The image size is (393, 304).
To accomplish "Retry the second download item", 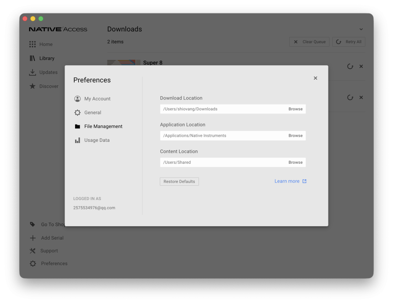I will tap(350, 97).
